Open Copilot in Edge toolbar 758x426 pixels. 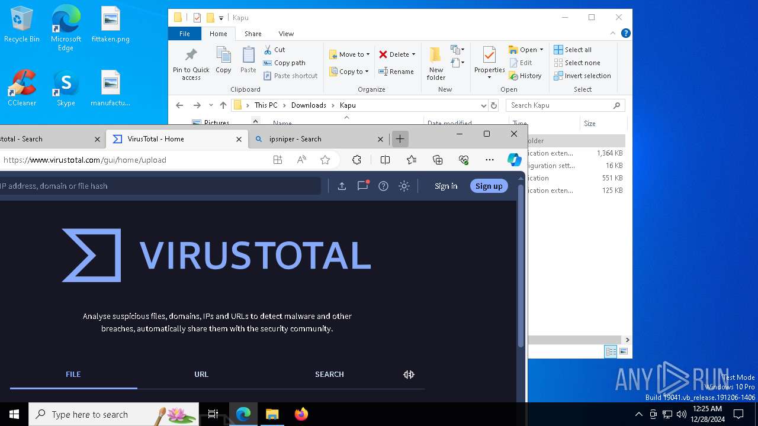514,160
